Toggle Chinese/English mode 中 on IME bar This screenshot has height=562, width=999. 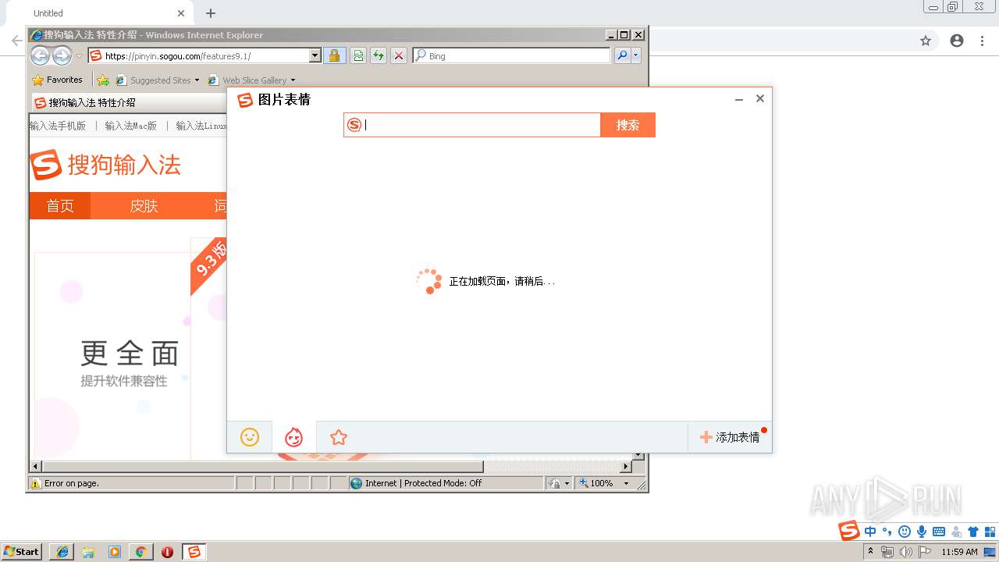[x=870, y=532]
